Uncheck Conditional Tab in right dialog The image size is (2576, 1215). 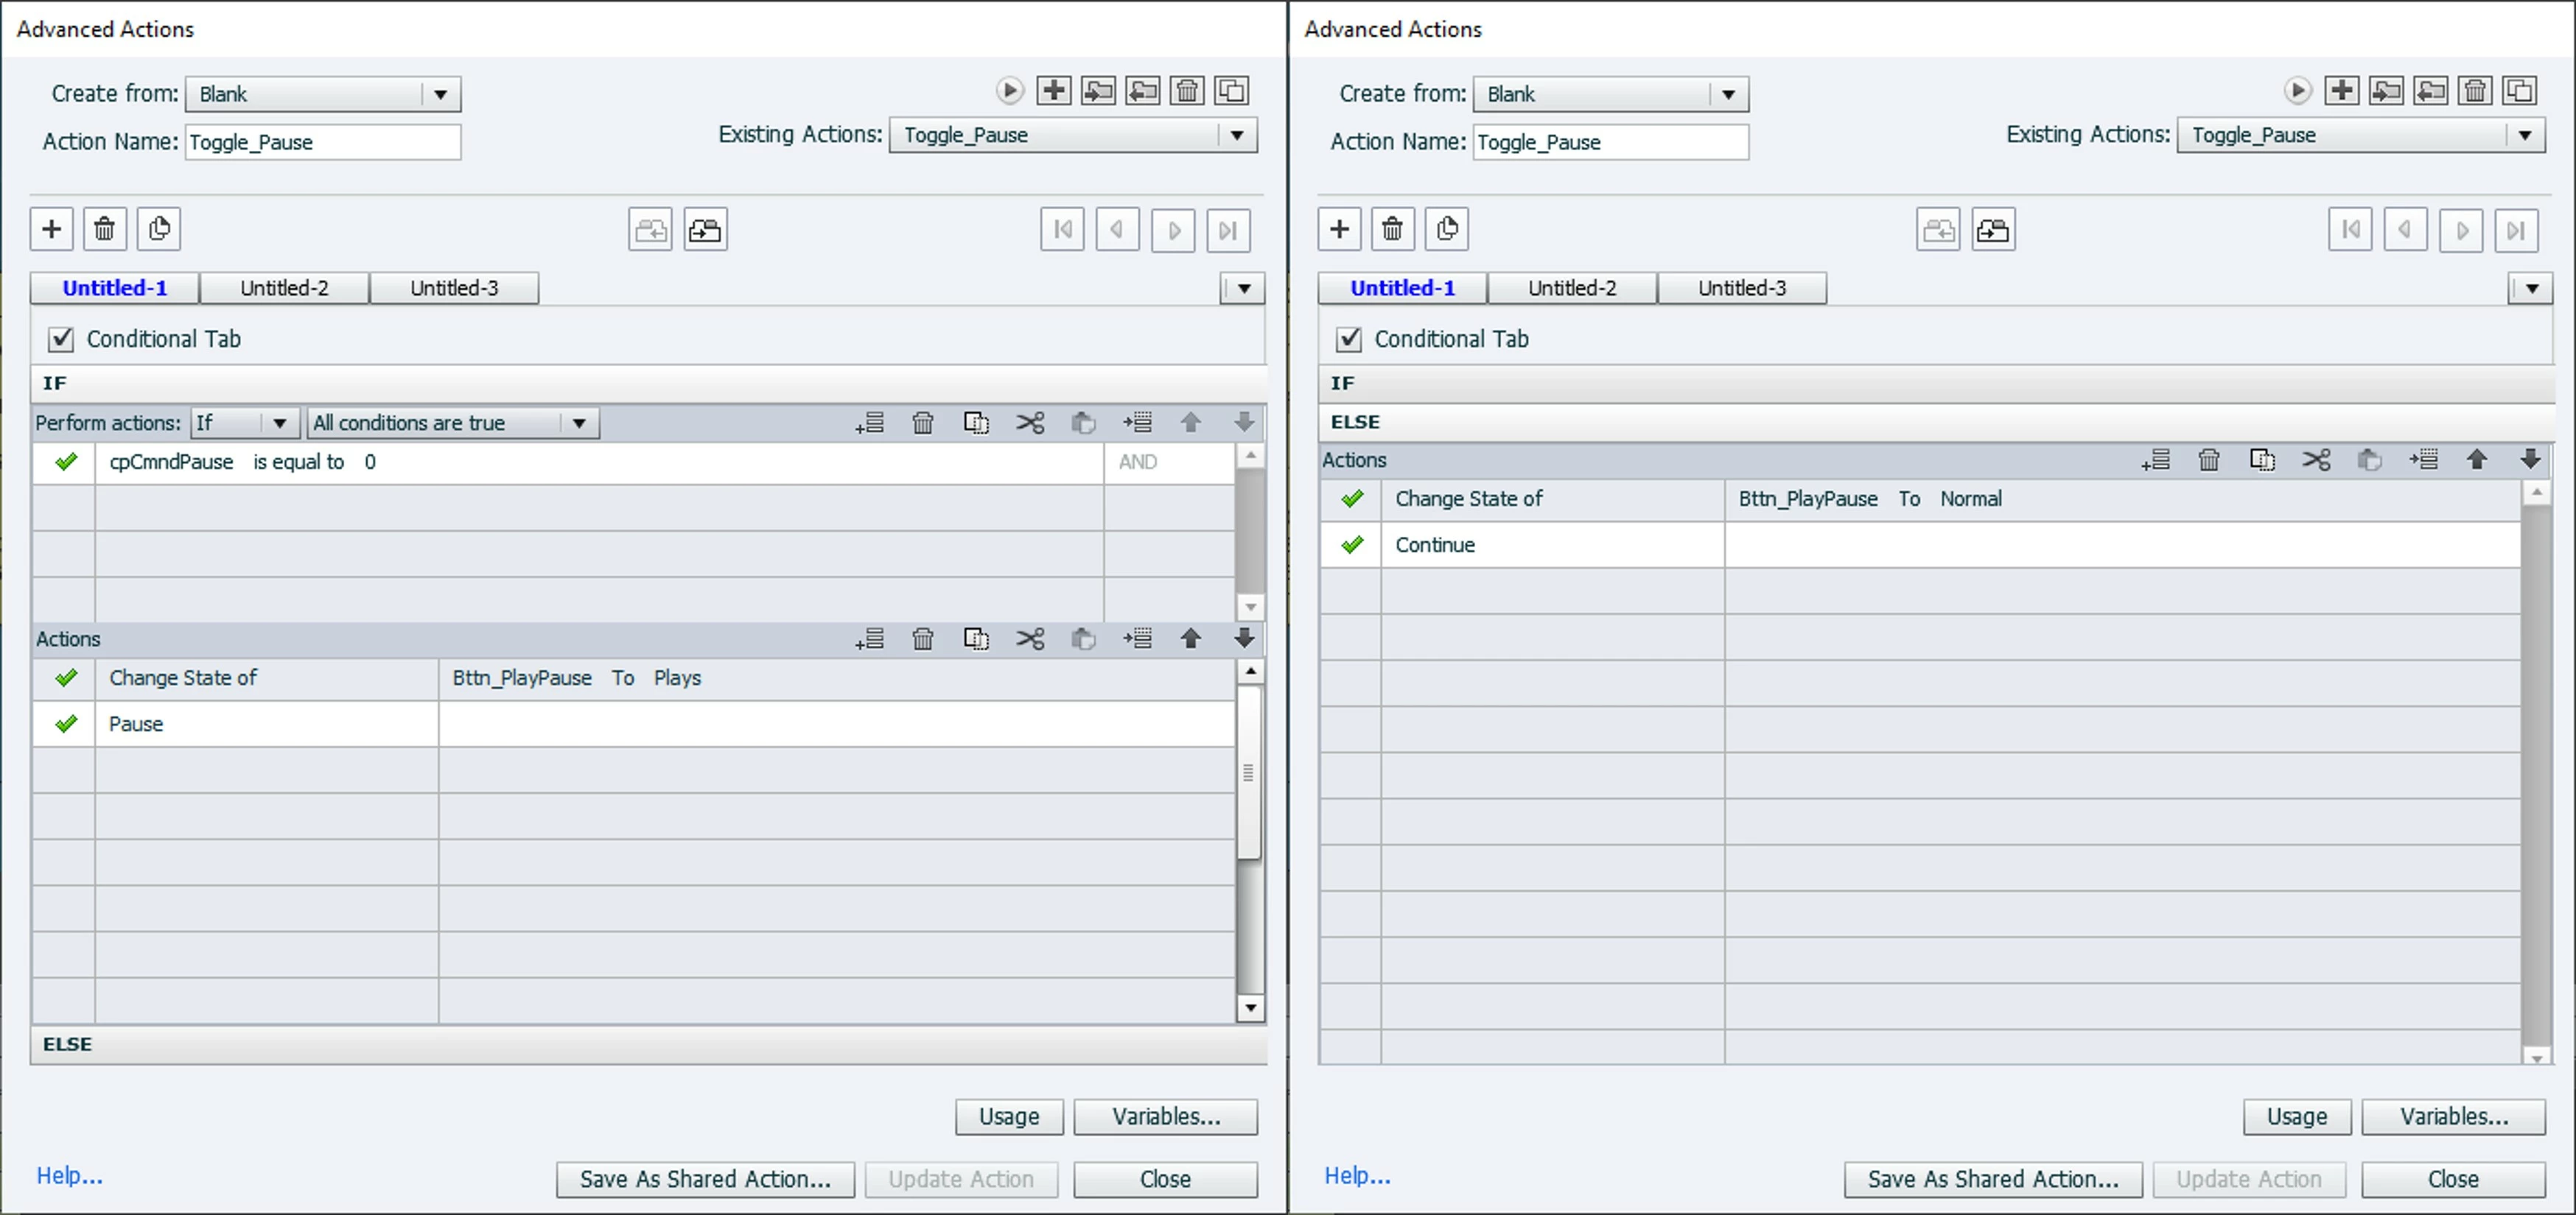pyautogui.click(x=1349, y=339)
